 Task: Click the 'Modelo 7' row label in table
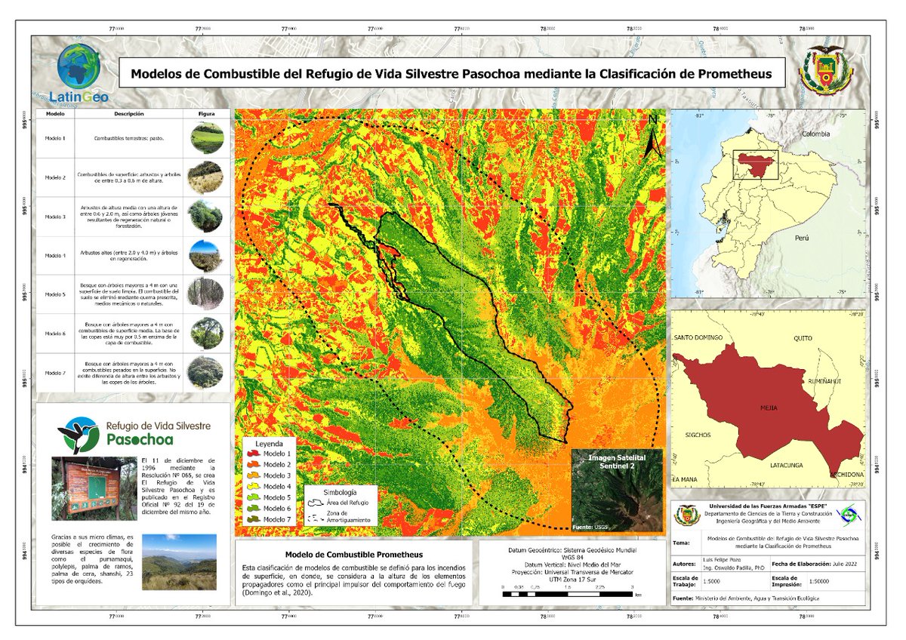[54, 372]
